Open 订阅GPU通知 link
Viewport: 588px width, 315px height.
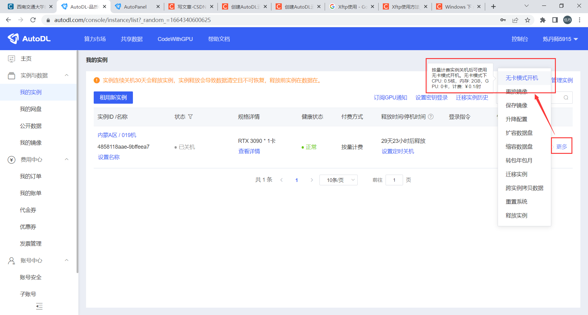390,98
